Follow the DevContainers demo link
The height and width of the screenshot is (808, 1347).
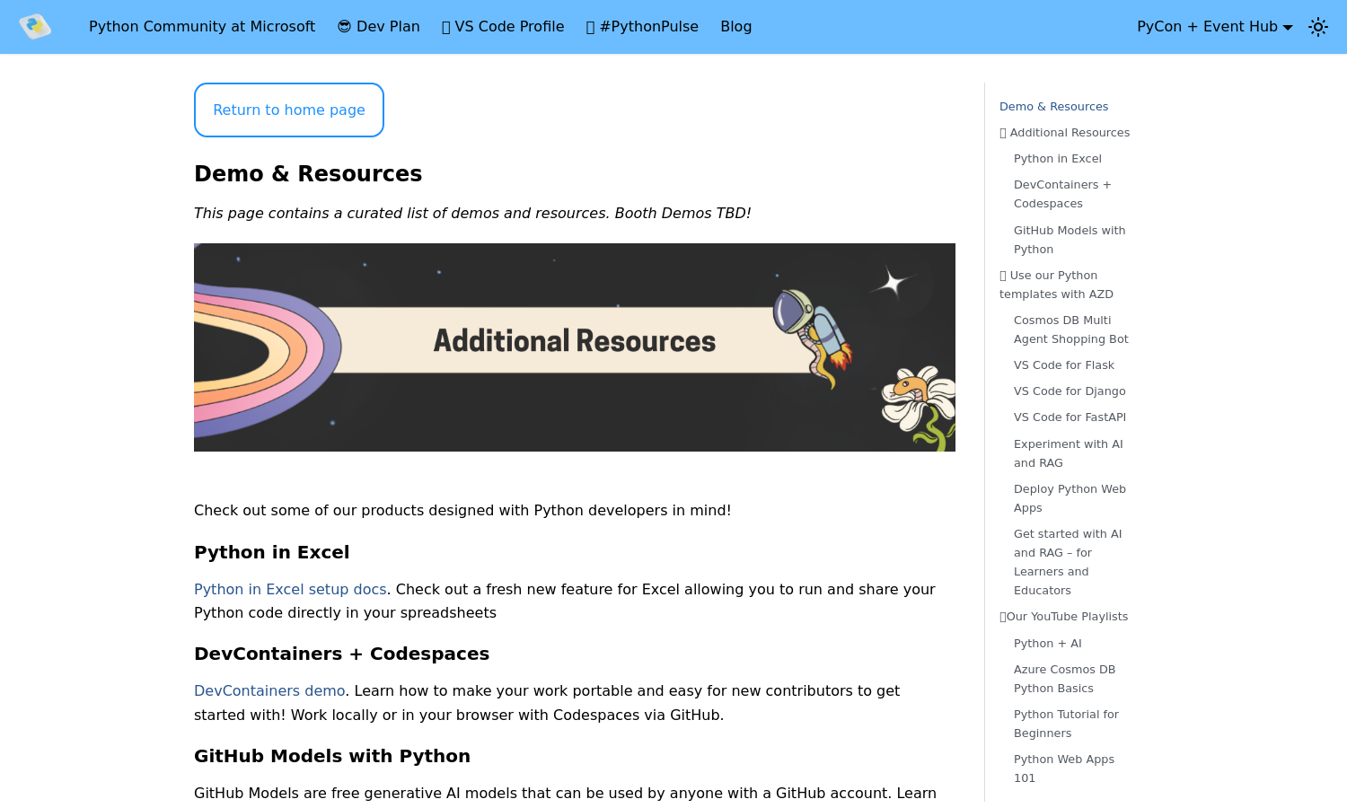(x=269, y=690)
